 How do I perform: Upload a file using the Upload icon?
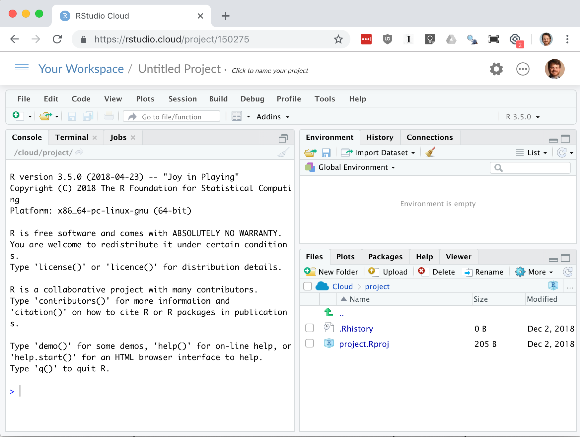pos(388,272)
